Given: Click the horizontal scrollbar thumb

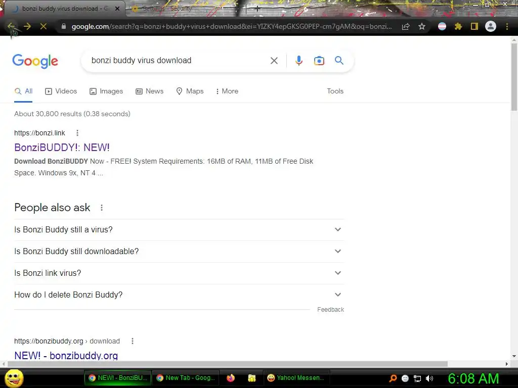Looking at the screenshot, I should click(227, 364).
